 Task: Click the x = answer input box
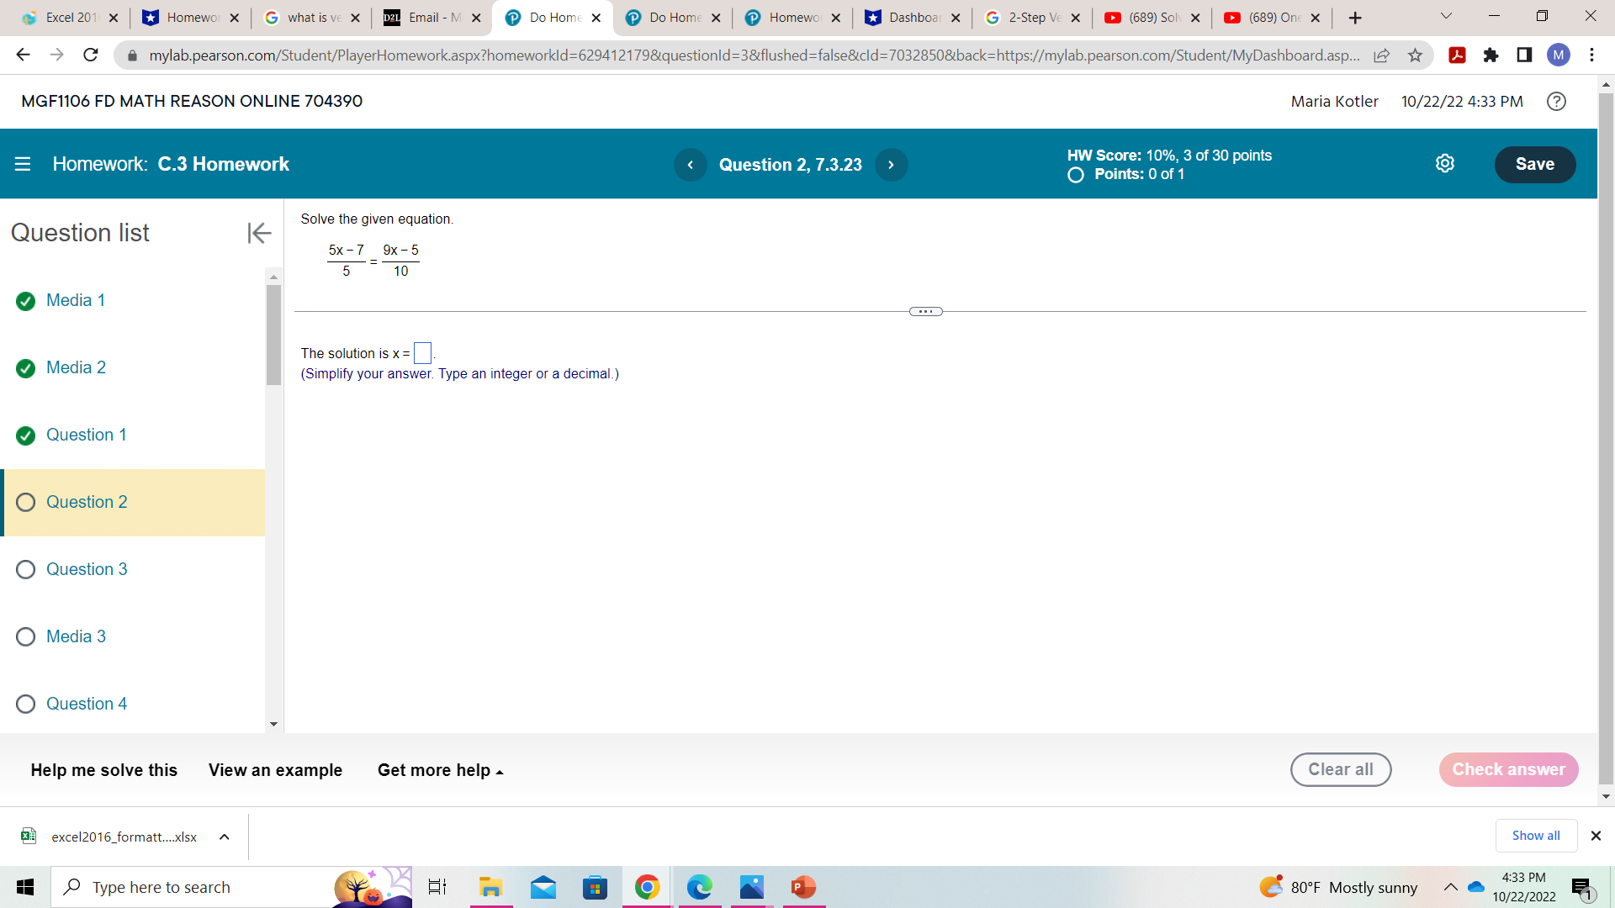422,352
